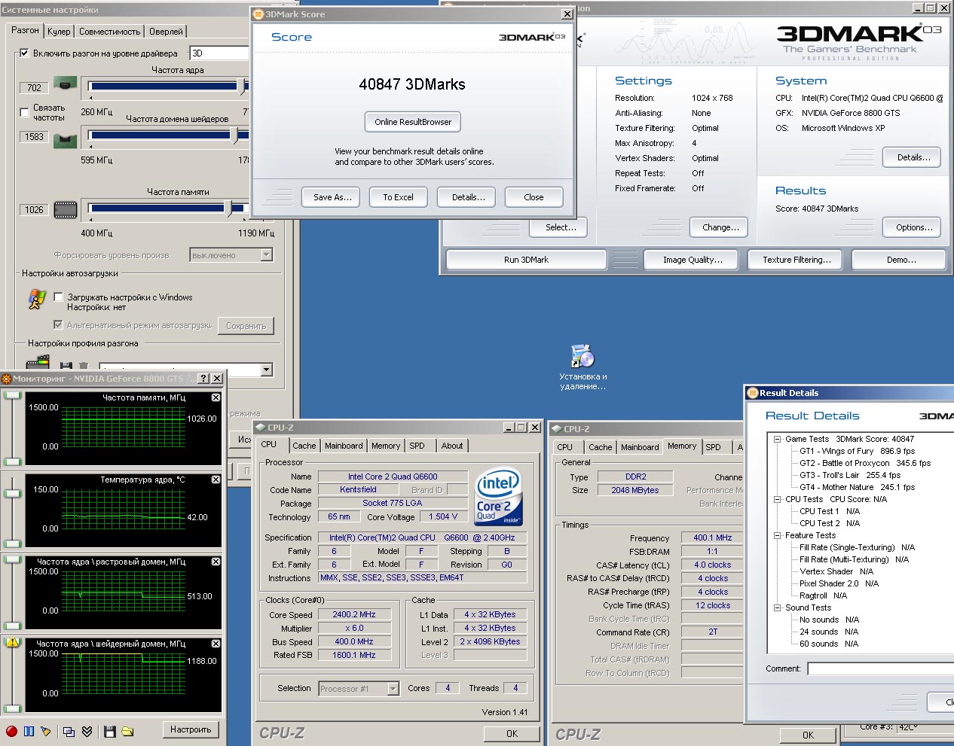This screenshot has width=954, height=746.
Task: Click Run 3DMark button
Action: pos(526,260)
